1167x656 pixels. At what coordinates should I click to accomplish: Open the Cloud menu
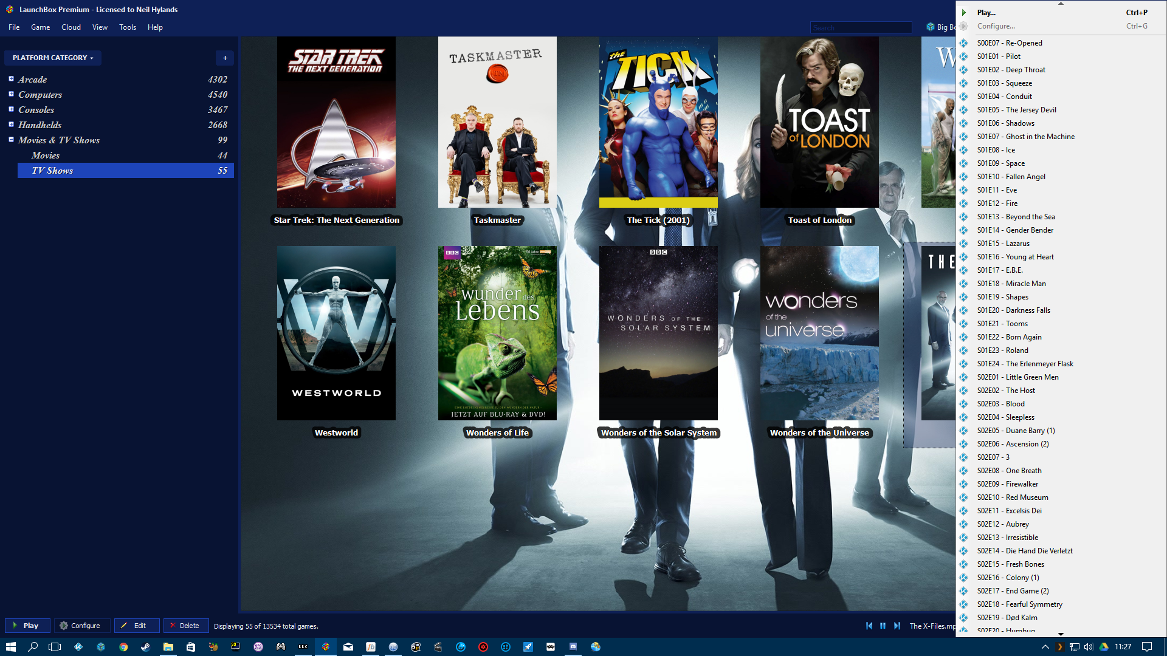pyautogui.click(x=71, y=27)
